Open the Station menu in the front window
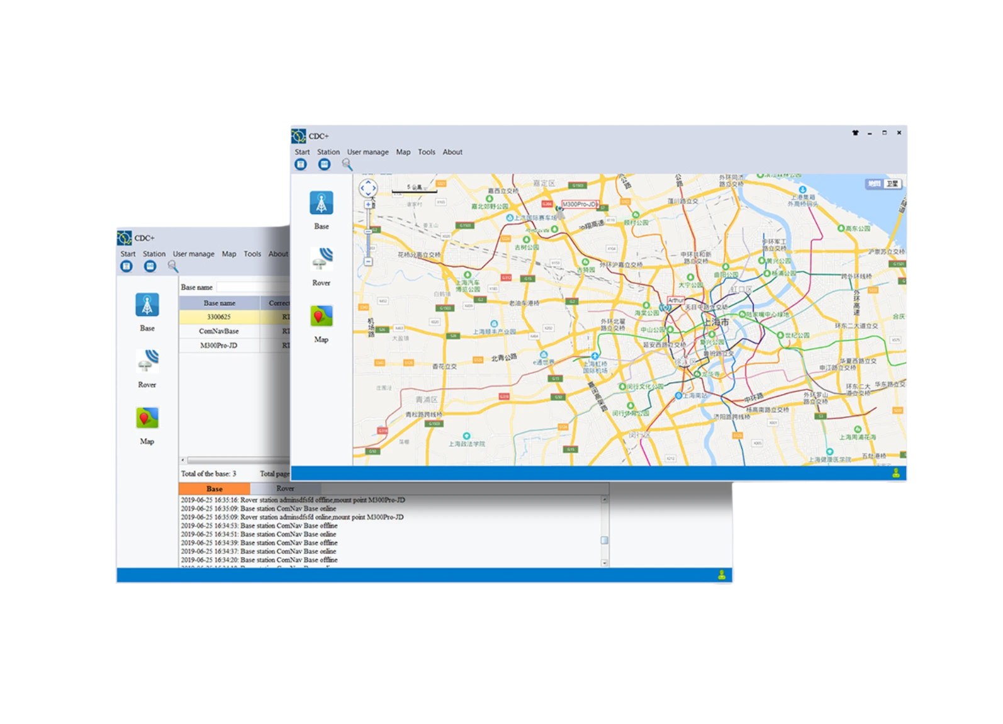Viewport: 1003px width, 724px height. pos(328,152)
